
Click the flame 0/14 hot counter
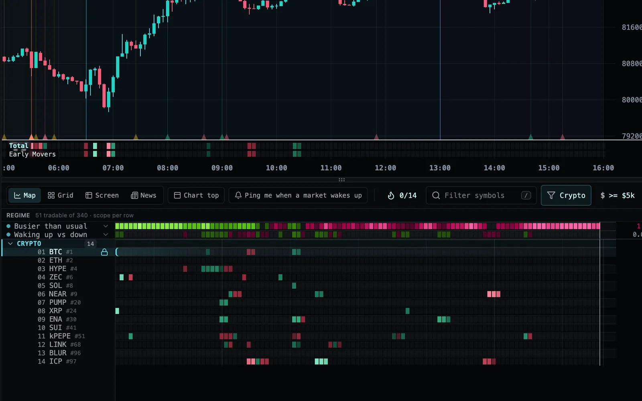[402, 195]
